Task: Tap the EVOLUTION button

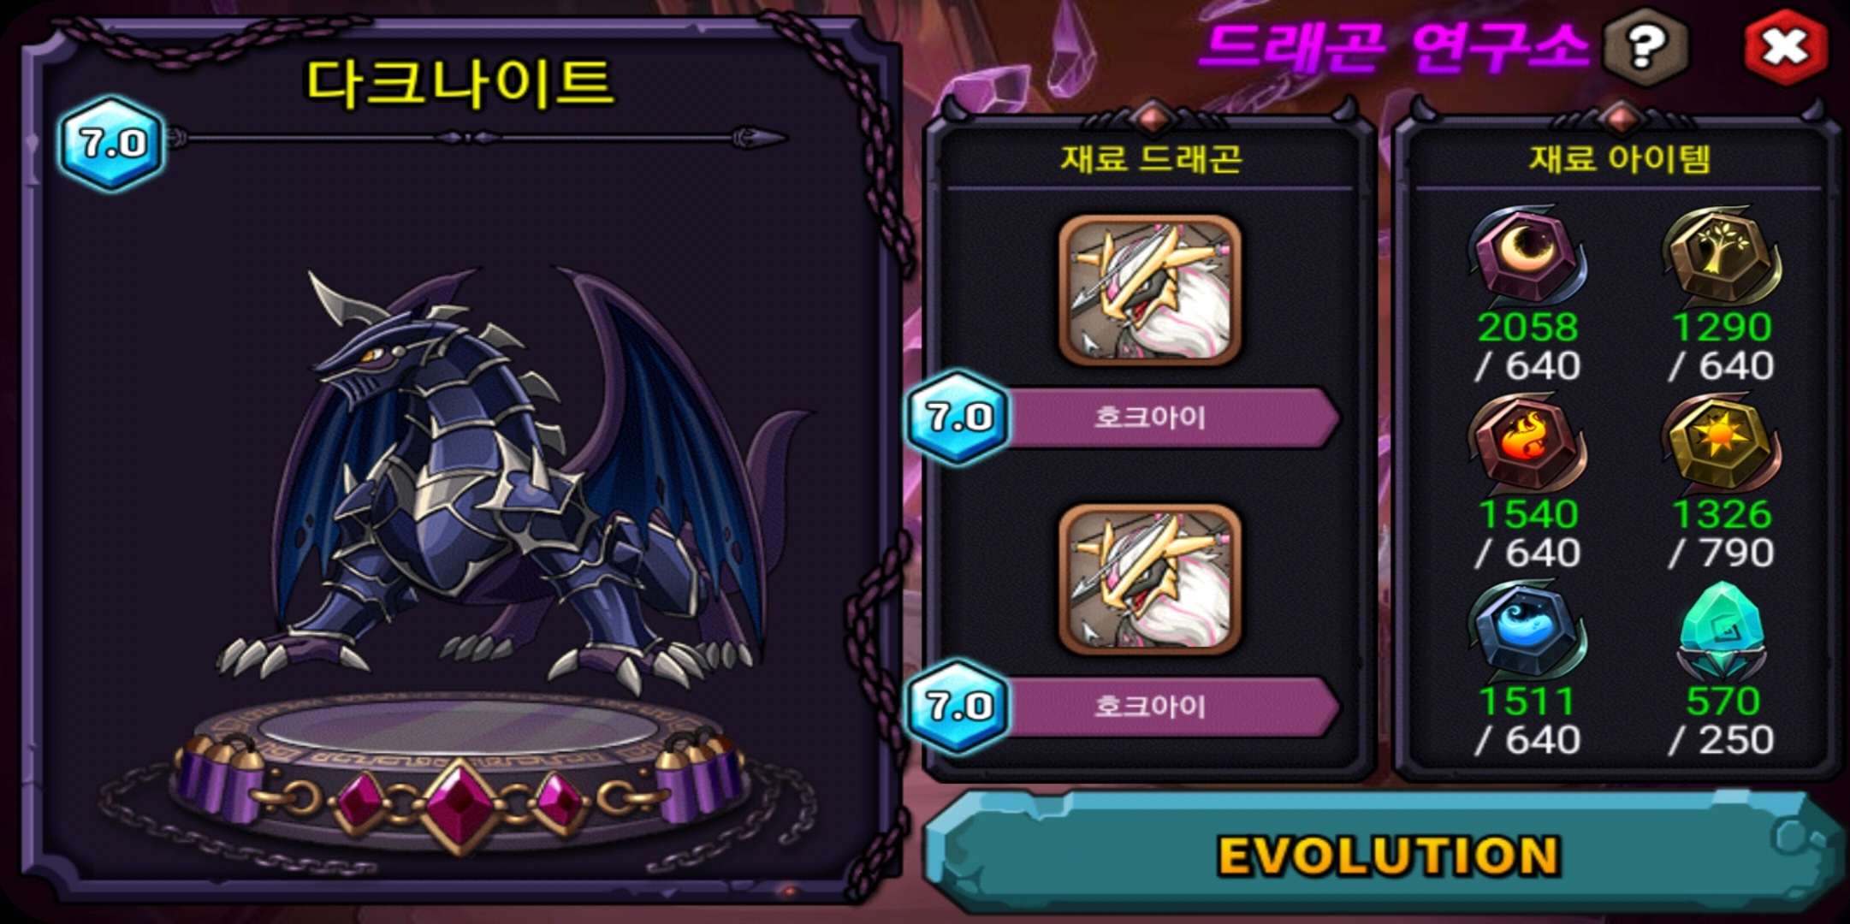Action: coord(1386,854)
